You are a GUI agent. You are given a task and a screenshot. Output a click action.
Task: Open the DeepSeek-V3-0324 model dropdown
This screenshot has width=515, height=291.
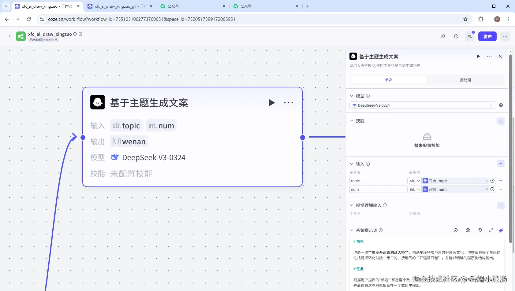coord(422,105)
